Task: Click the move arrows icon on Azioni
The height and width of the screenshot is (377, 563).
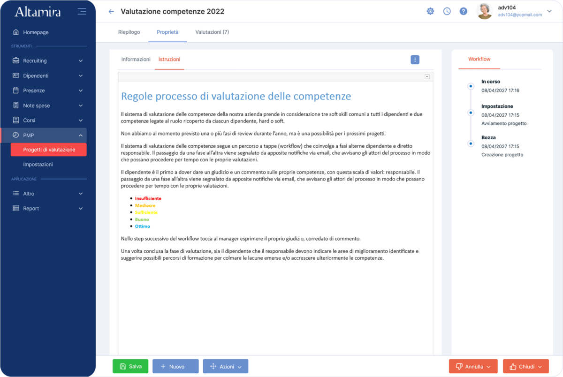Action: coord(213,367)
